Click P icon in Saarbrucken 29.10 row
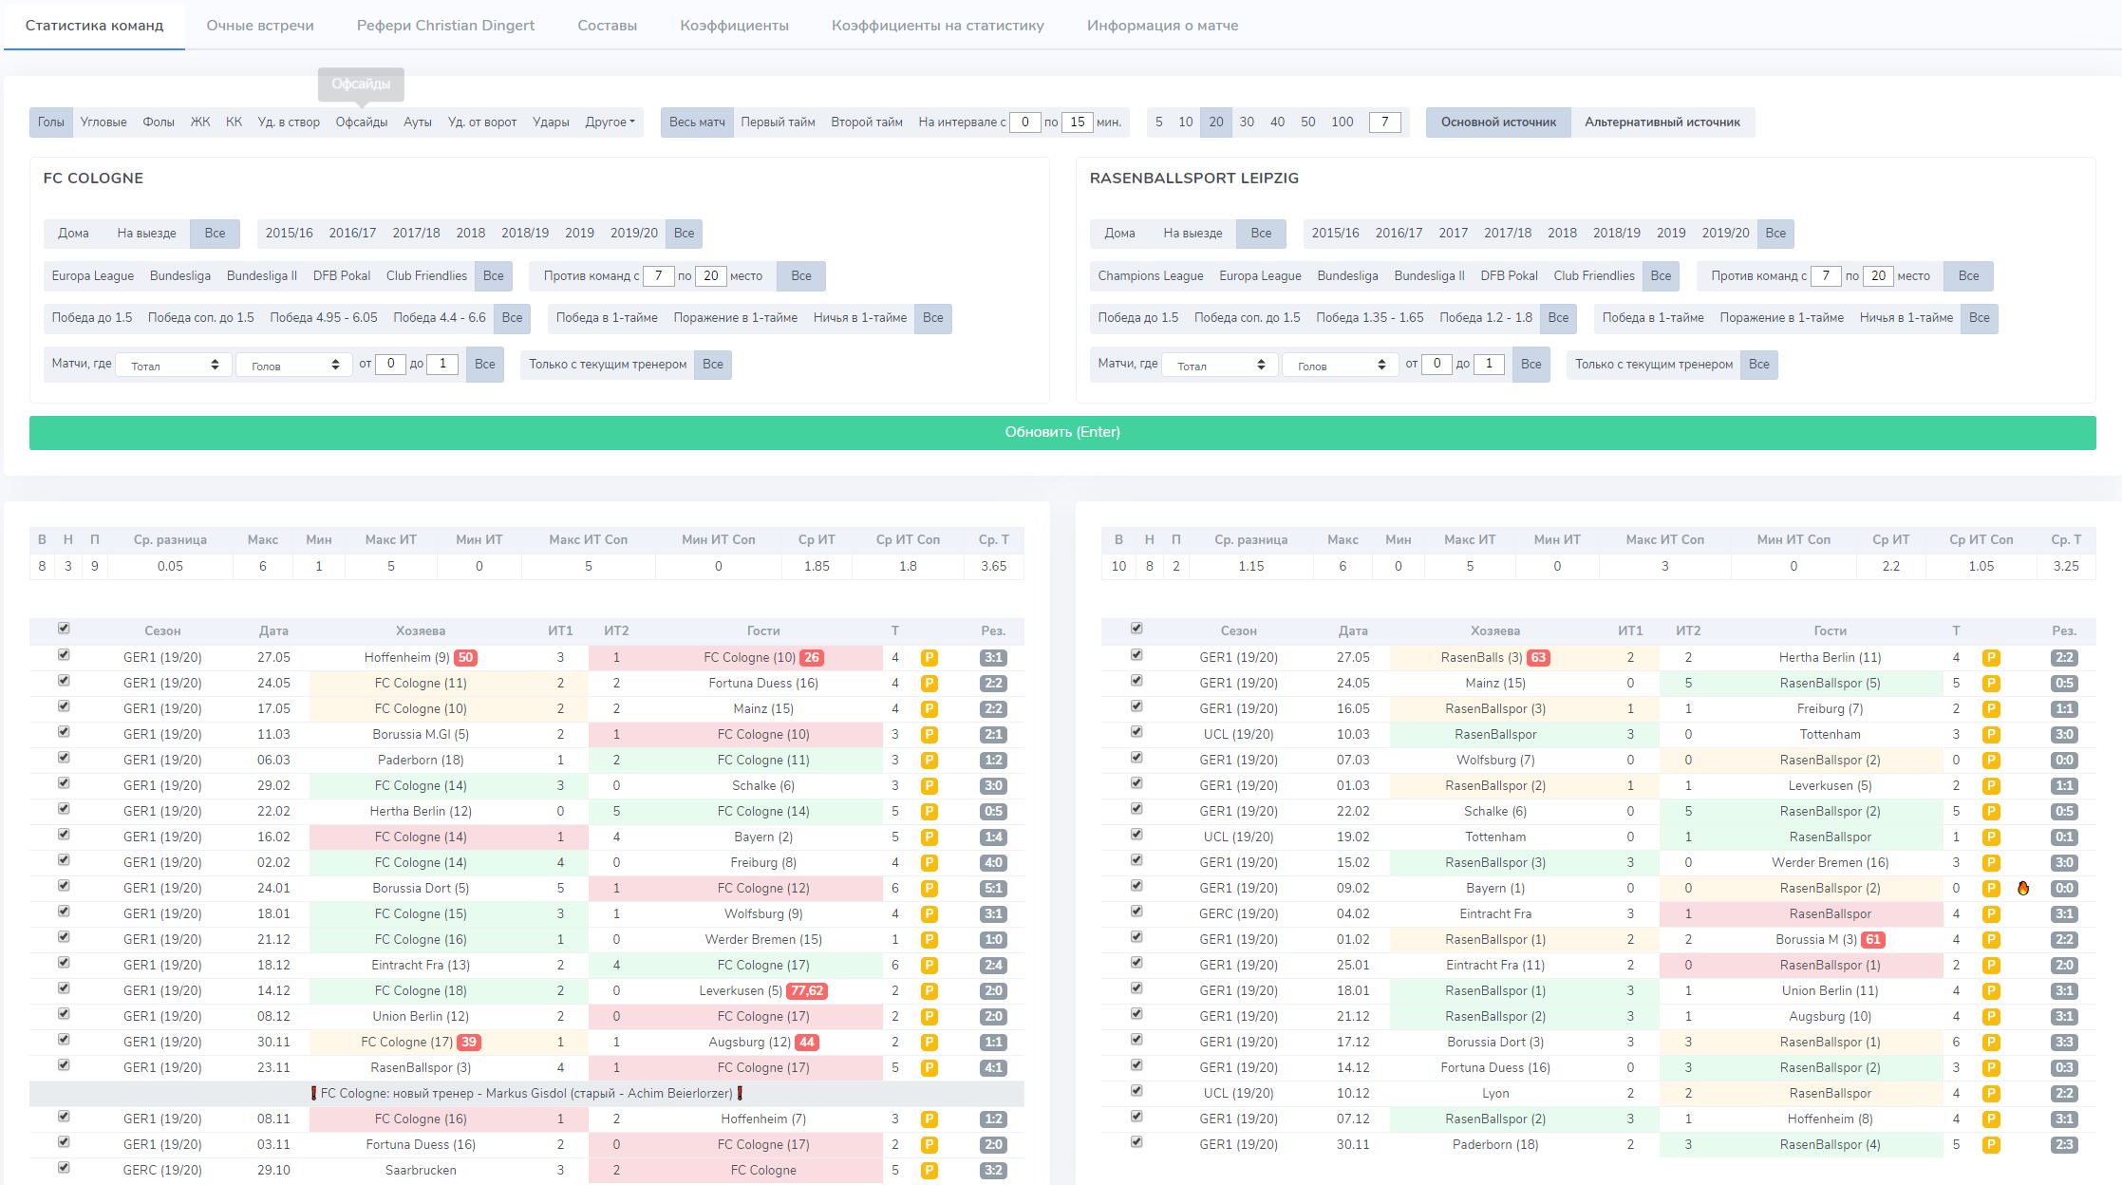The width and height of the screenshot is (2122, 1185). click(930, 1170)
